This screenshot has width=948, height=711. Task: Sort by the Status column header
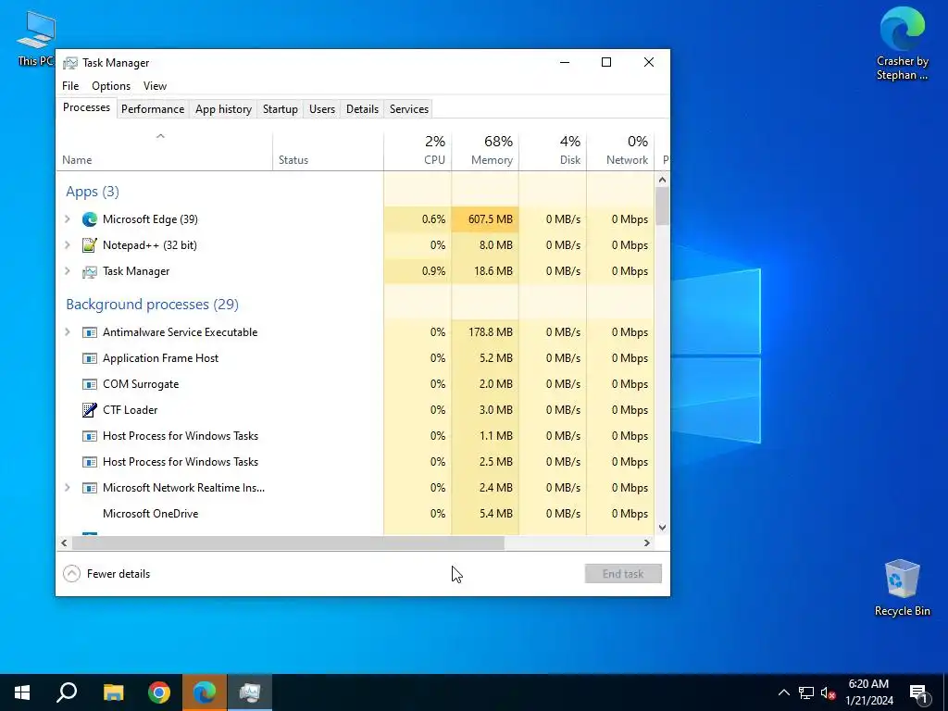click(329, 151)
